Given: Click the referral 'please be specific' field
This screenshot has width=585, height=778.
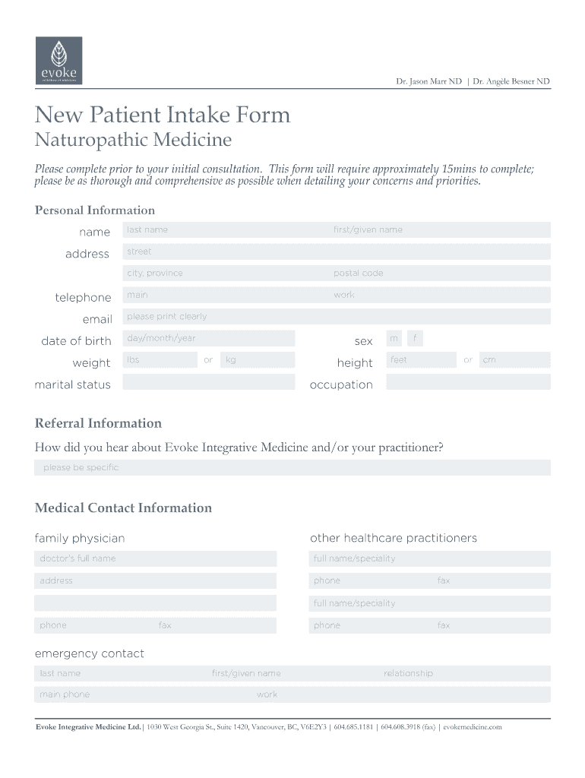Looking at the screenshot, I should point(292,468).
